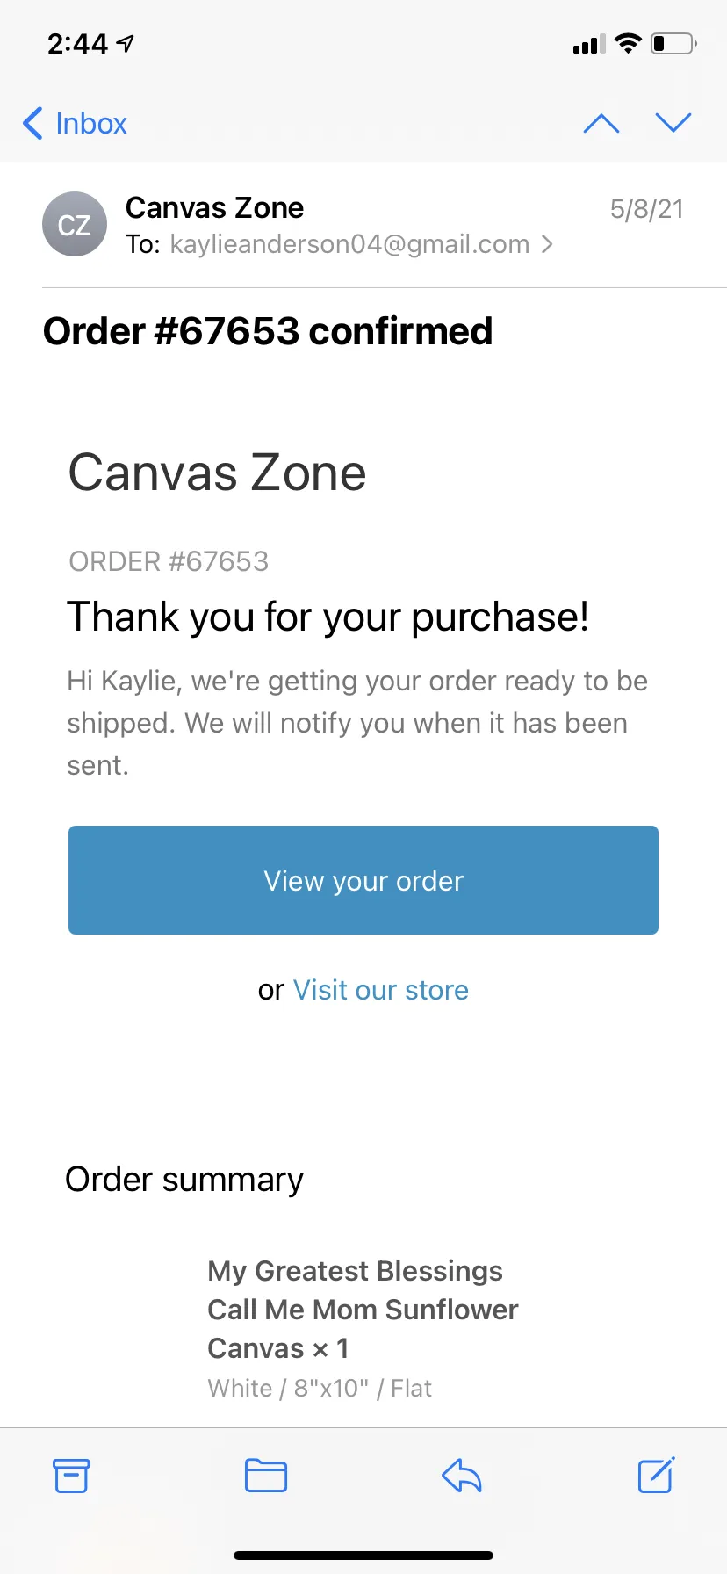Expand recipient details chevron
Screen dimensions: 727x1574
tap(547, 244)
